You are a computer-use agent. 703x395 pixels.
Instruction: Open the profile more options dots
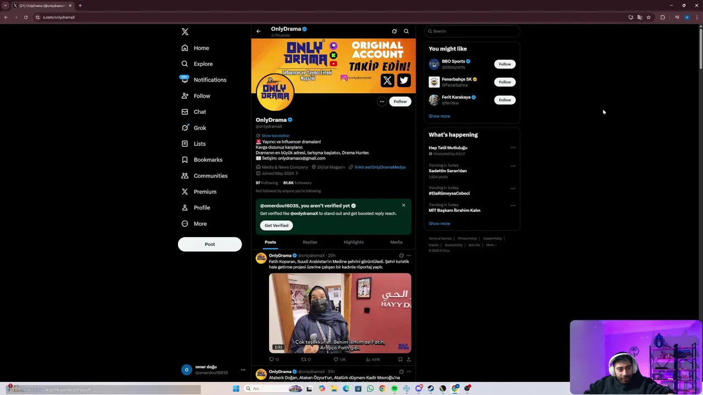[382, 101]
